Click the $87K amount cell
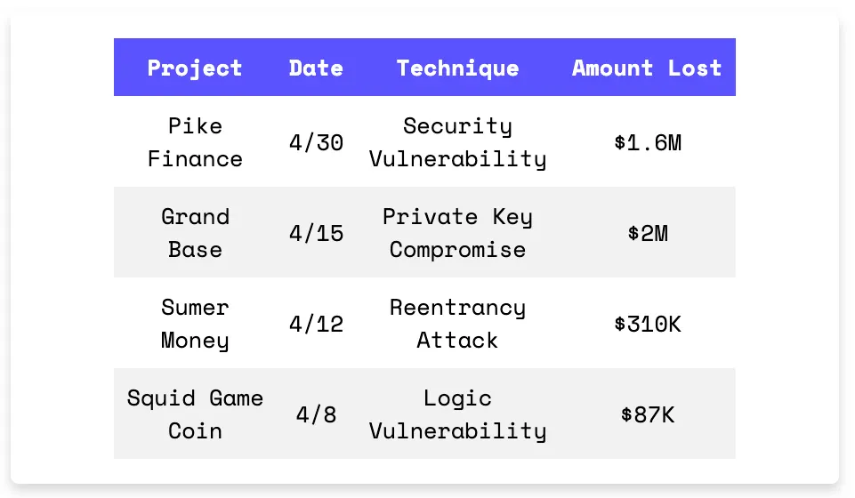The height and width of the screenshot is (498, 855). pyautogui.click(x=647, y=414)
